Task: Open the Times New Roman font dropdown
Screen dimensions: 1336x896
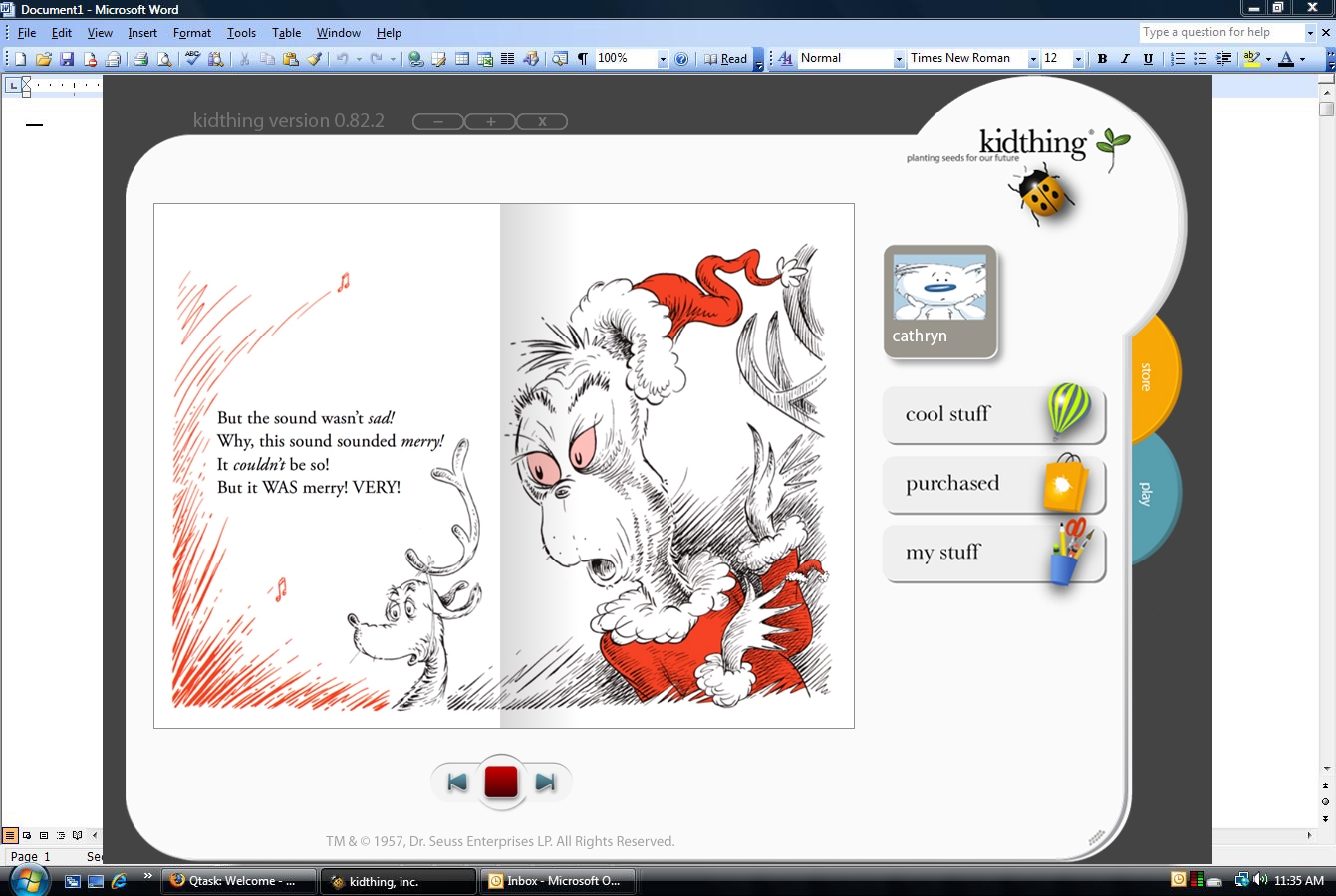Action: tap(1033, 59)
